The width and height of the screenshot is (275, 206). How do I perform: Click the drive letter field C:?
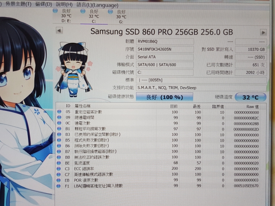tap(165, 72)
